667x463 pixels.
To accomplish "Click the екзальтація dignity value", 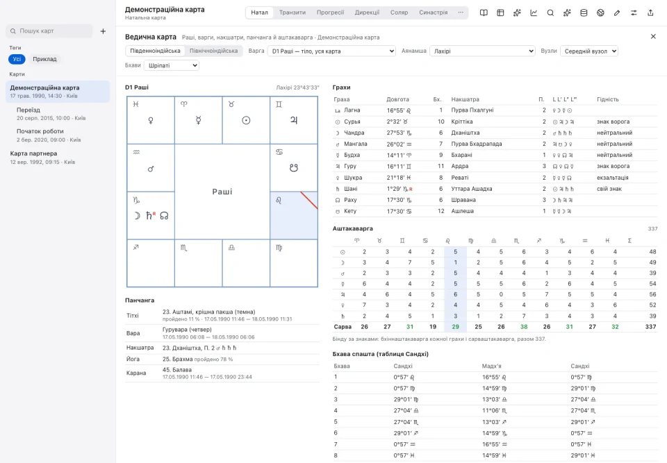I will [613, 178].
